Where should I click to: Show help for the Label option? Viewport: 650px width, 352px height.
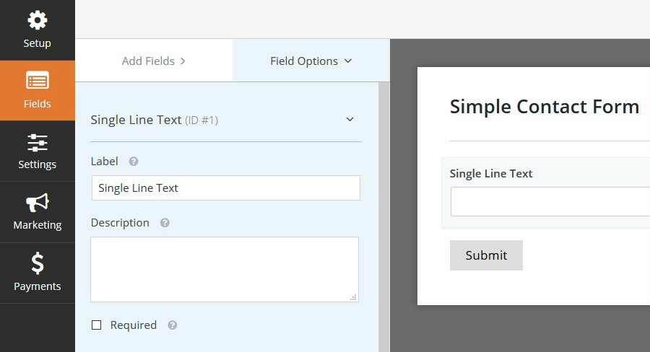click(134, 162)
